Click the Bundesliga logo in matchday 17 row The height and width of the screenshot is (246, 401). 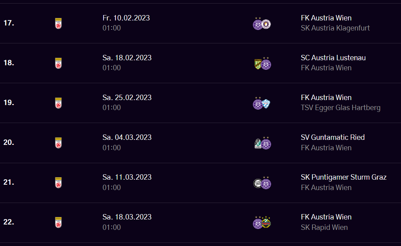tap(58, 23)
